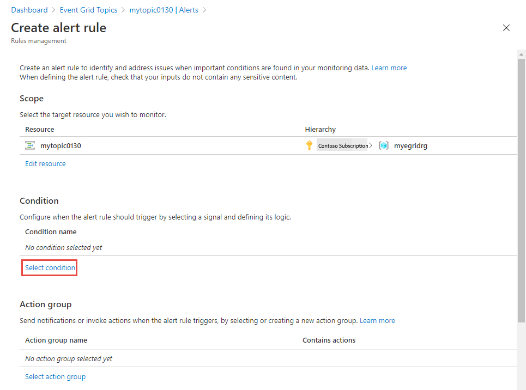The image size is (526, 390).
Task: Click the topic glyph in the Resource column
Action: (31, 145)
